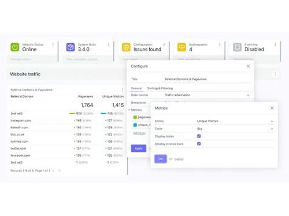Image resolution: width=289 pixels, height=216 pixels.
Task: Open the Bad requests card options menu
Action: click(220, 45)
